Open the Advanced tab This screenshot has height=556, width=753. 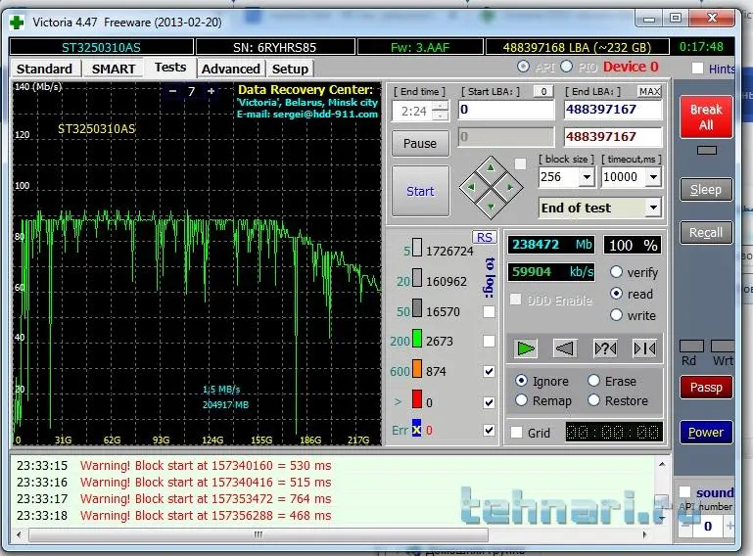pyautogui.click(x=231, y=69)
